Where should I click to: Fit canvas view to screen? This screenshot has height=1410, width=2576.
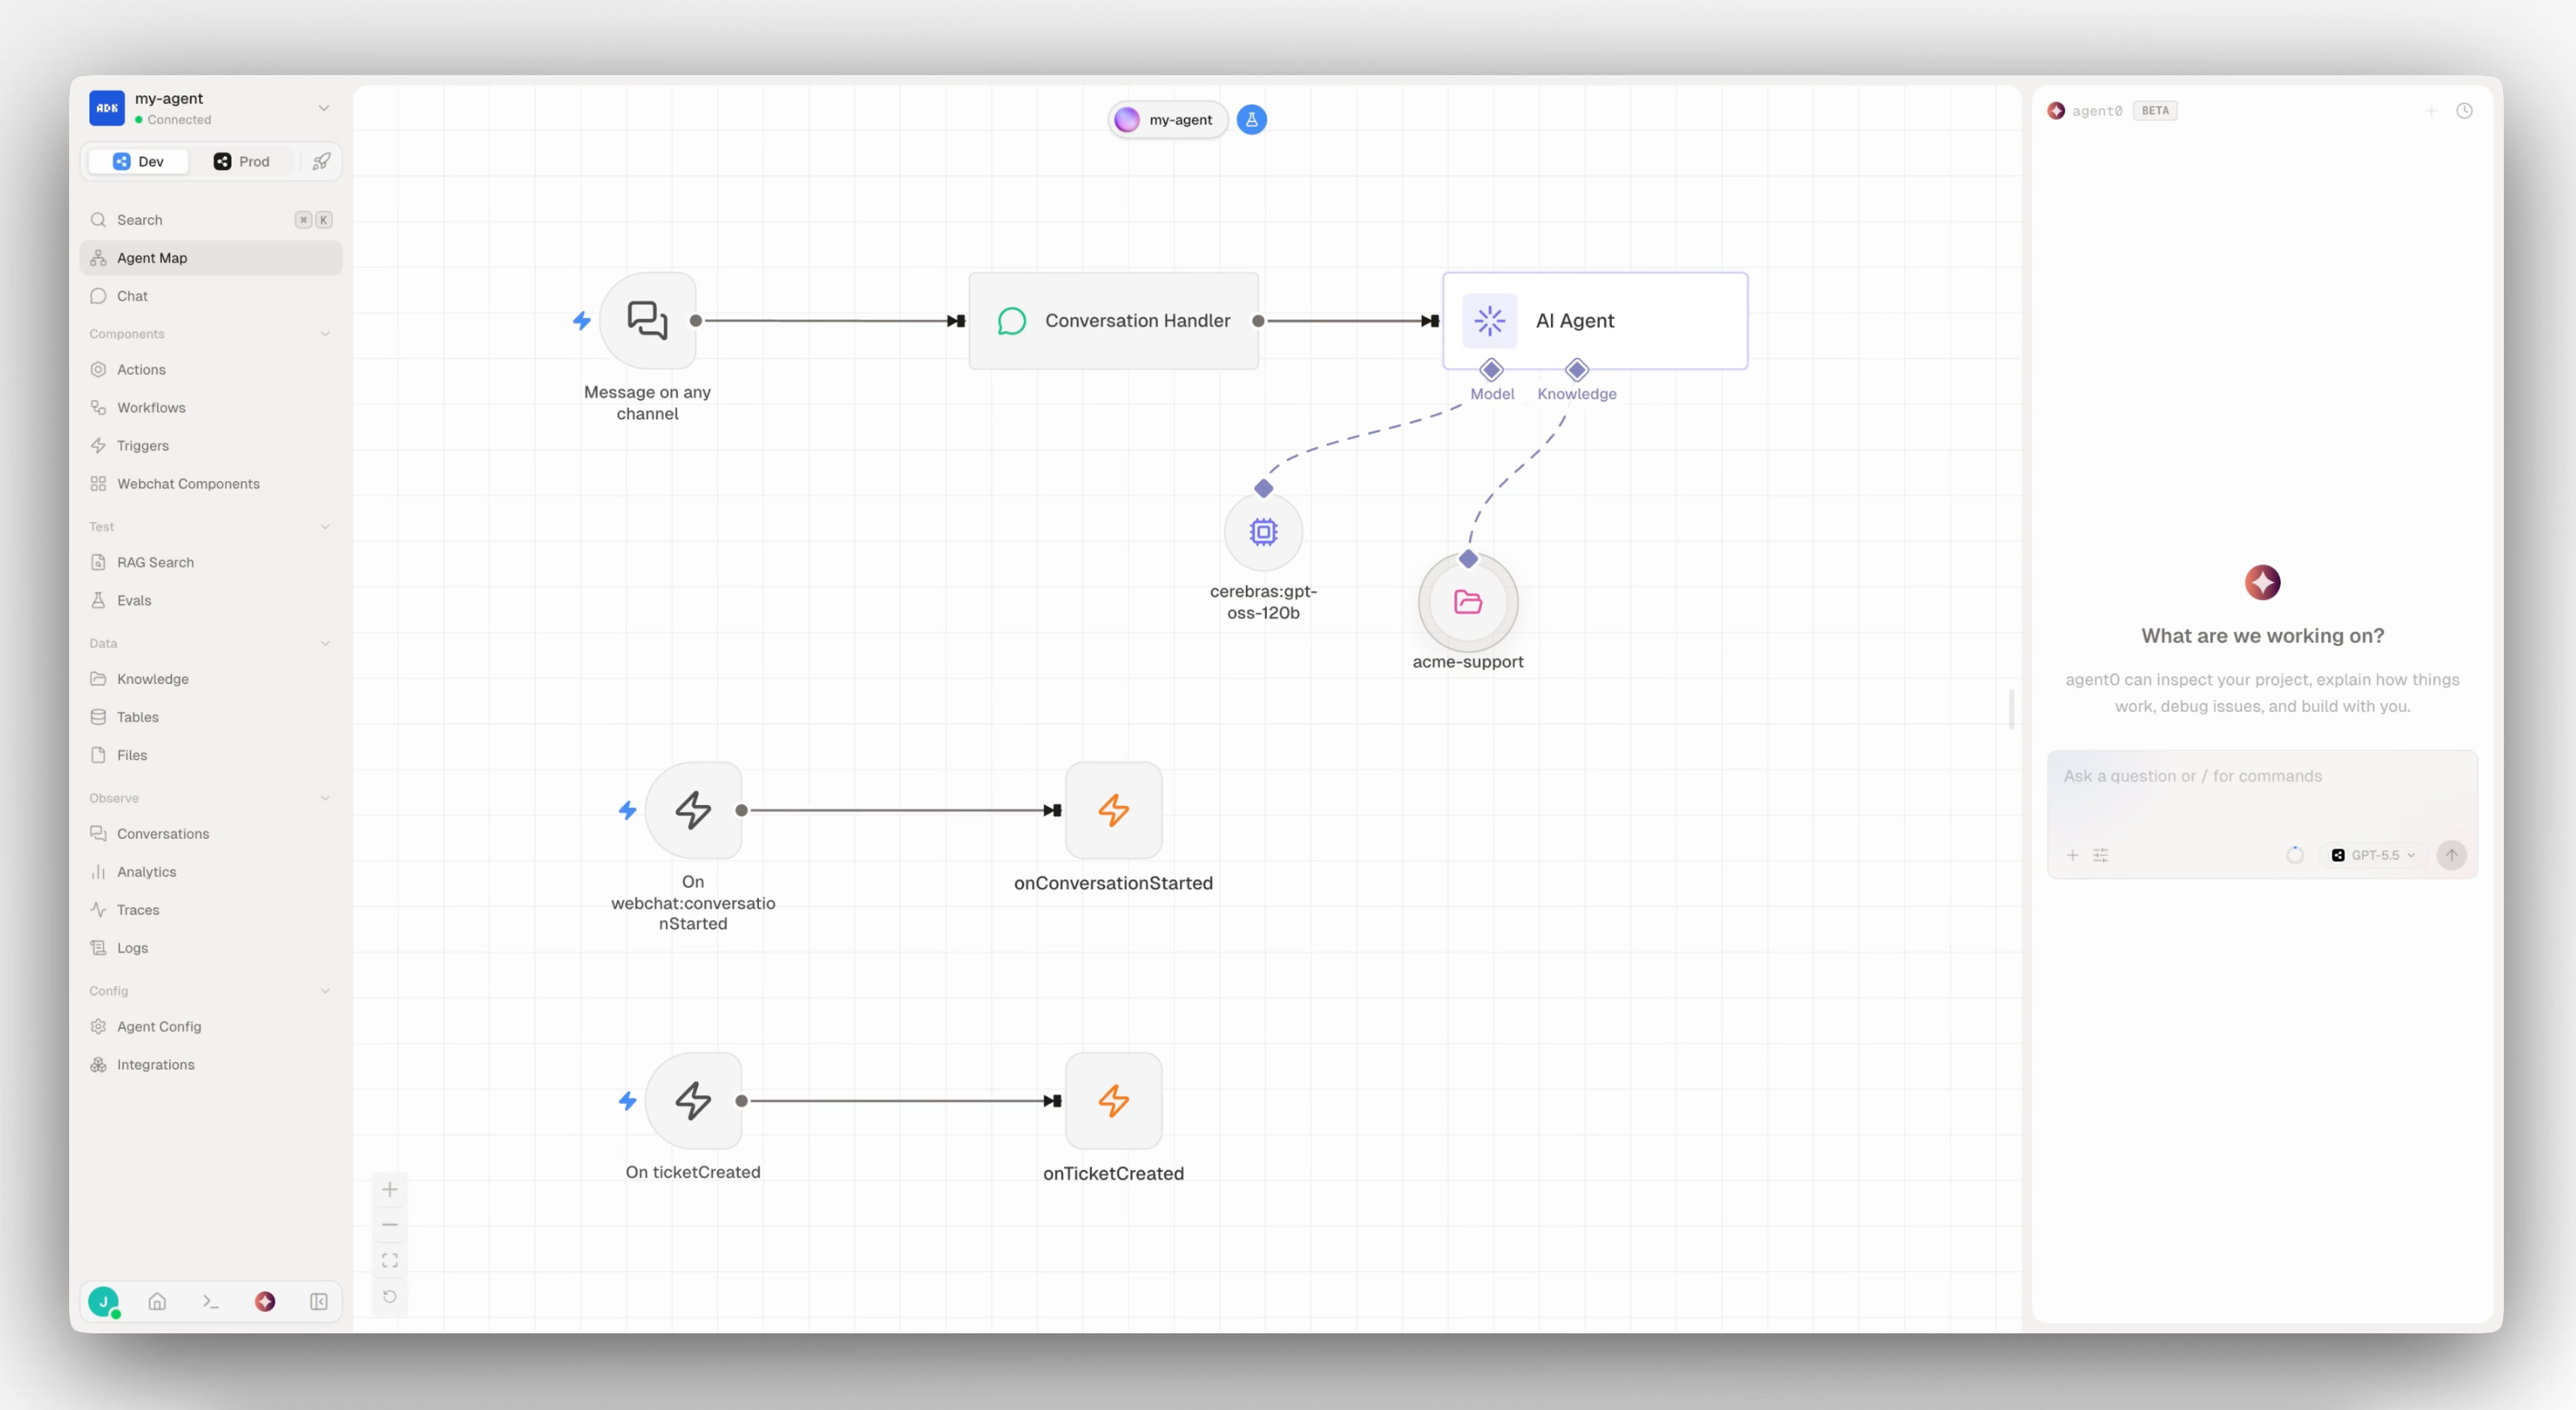click(390, 1261)
